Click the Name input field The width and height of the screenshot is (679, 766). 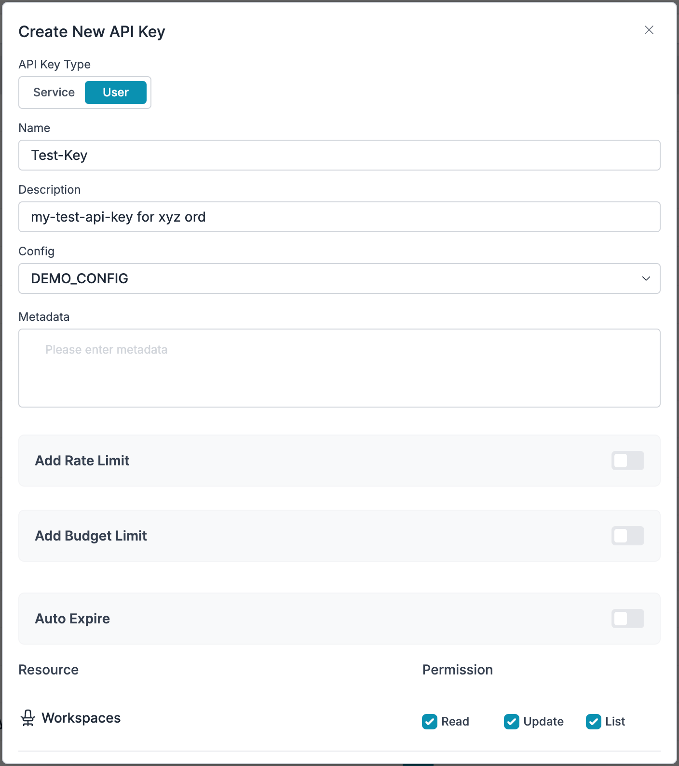(x=339, y=155)
